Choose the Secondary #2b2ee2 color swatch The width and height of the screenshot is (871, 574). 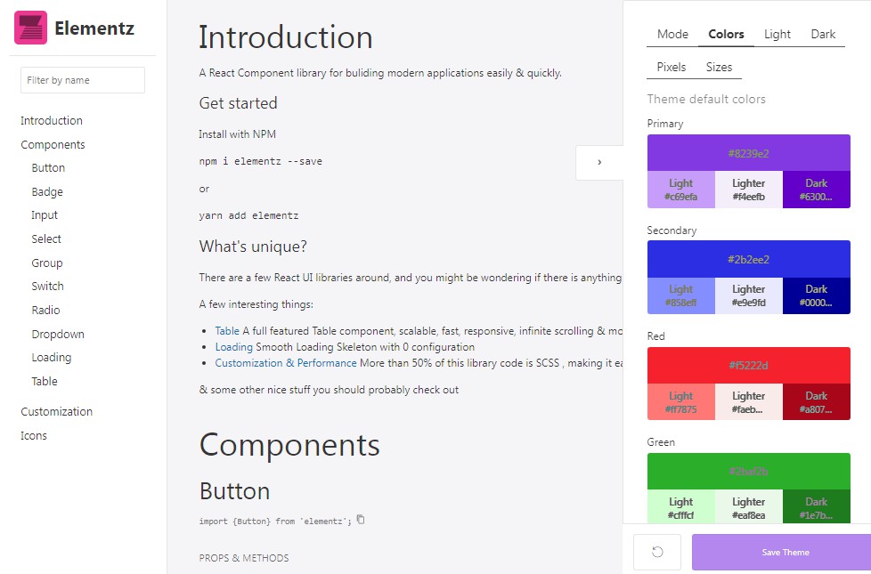click(748, 259)
